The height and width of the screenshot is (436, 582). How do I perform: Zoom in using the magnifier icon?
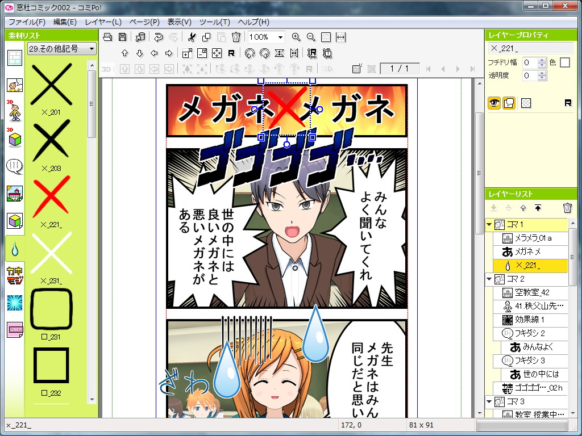coord(296,37)
